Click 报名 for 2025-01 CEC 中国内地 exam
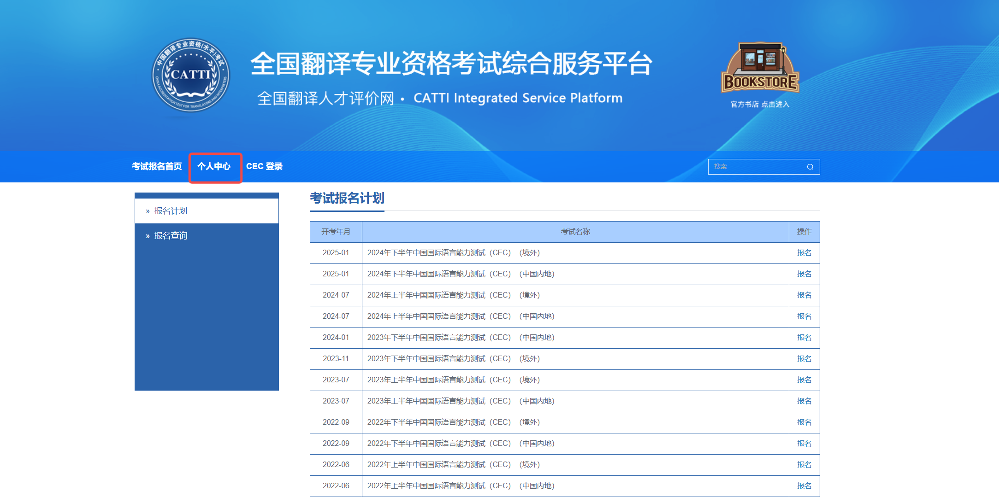This screenshot has width=999, height=503. click(x=804, y=274)
